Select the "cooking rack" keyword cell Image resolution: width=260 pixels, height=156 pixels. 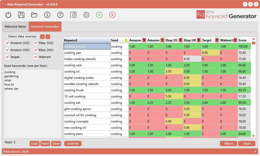87,65
